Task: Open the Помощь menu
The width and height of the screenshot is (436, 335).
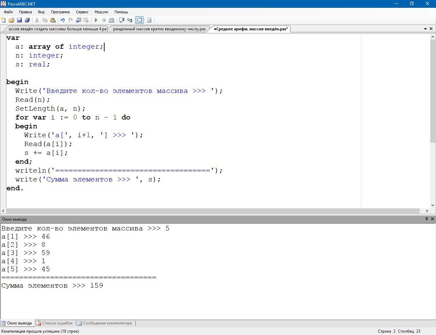Action: [121, 12]
